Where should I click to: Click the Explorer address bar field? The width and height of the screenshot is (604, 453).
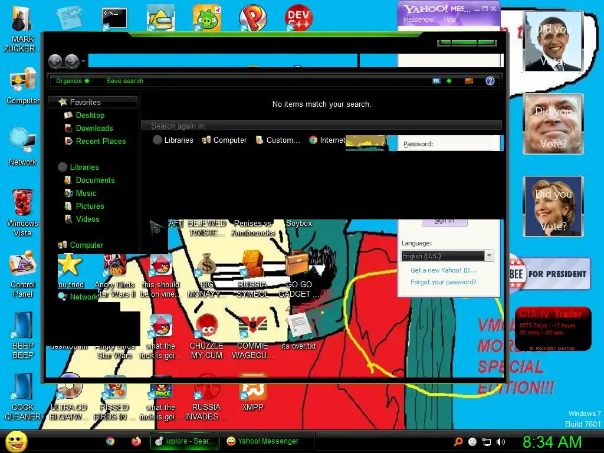click(x=222, y=61)
